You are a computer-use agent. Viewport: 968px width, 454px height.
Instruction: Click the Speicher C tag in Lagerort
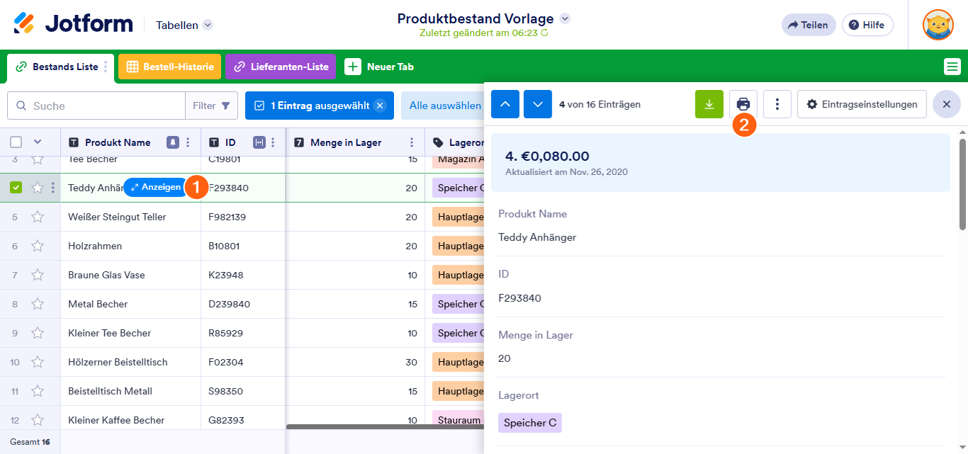(529, 423)
